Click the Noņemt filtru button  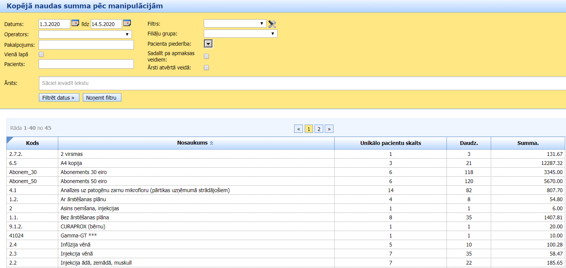[x=102, y=98]
